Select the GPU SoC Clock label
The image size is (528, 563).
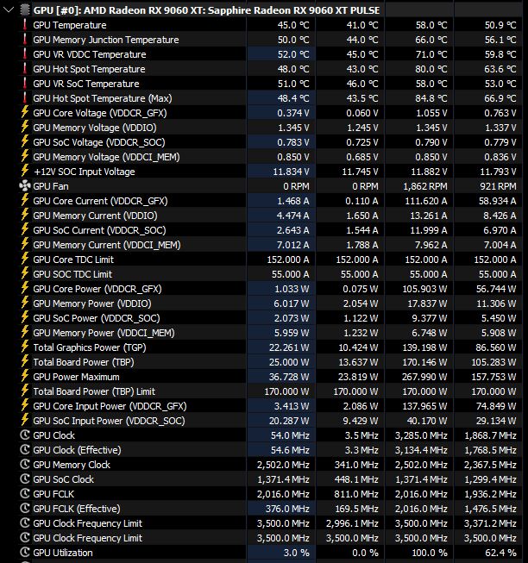pos(63,479)
